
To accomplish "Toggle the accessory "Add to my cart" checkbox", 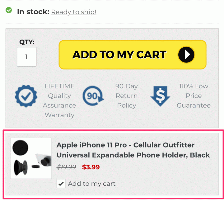I will (x=61, y=184).
